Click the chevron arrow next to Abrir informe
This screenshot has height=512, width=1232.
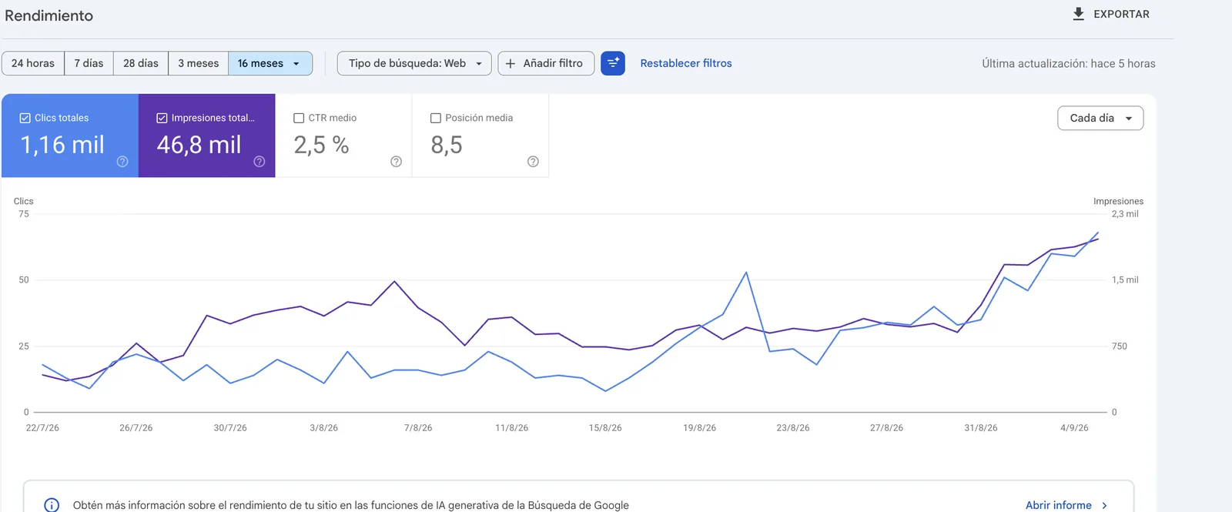point(1104,505)
